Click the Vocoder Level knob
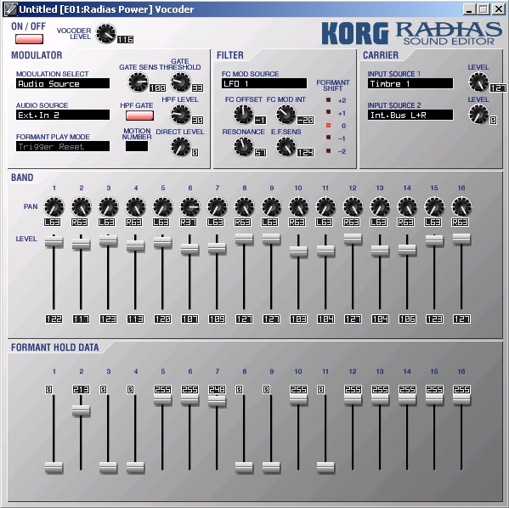This screenshot has width=509, height=508. pyautogui.click(x=106, y=33)
